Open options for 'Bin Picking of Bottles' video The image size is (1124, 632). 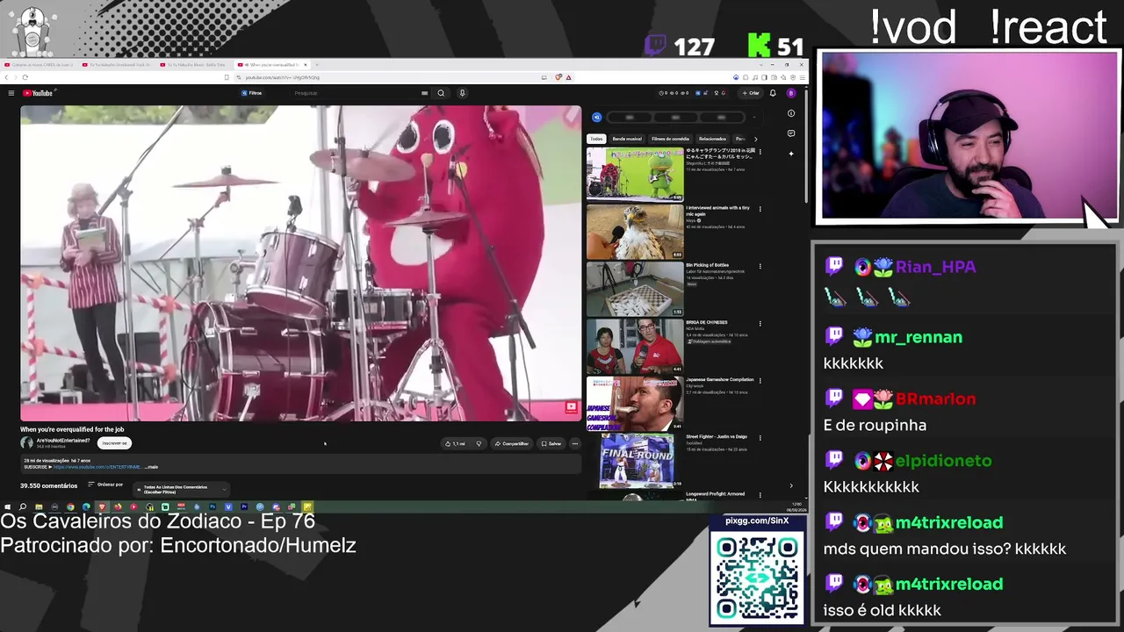click(760, 266)
